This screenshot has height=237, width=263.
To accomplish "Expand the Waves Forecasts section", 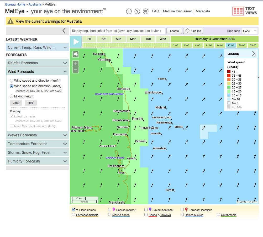I will 37,135.
